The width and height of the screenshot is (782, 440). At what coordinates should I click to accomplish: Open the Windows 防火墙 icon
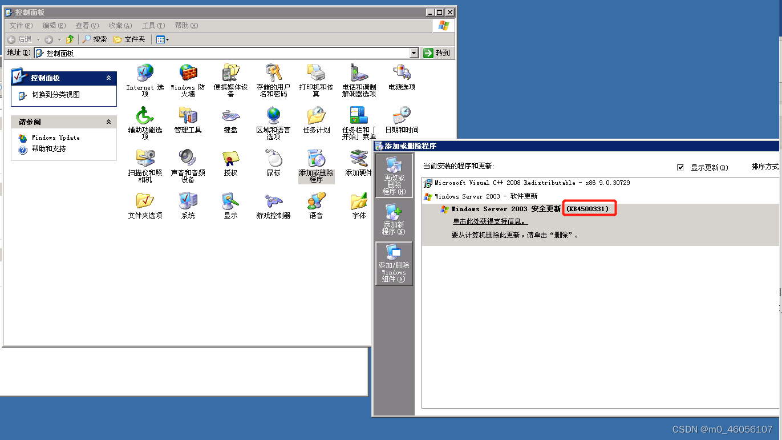(x=188, y=80)
